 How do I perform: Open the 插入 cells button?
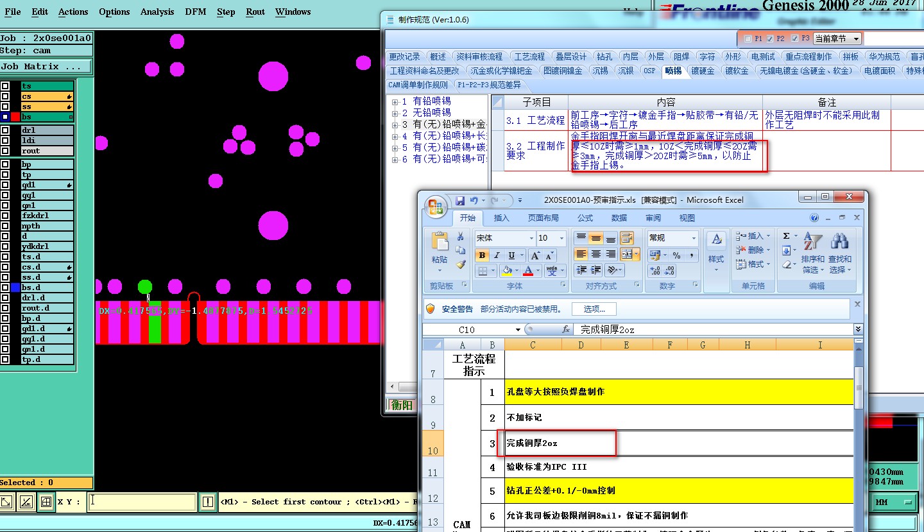coord(753,236)
